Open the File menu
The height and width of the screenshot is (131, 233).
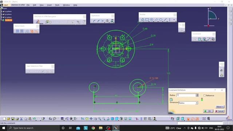(x=28, y=5)
